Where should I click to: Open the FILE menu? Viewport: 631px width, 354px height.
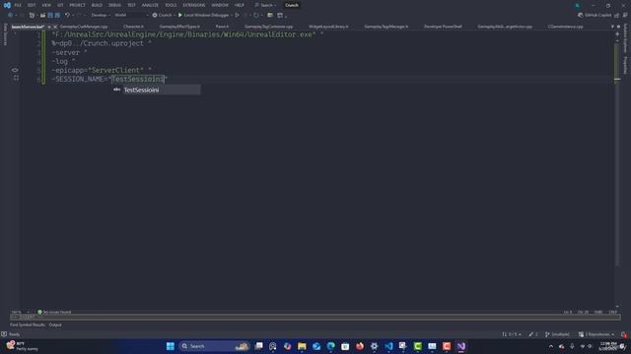18,5
